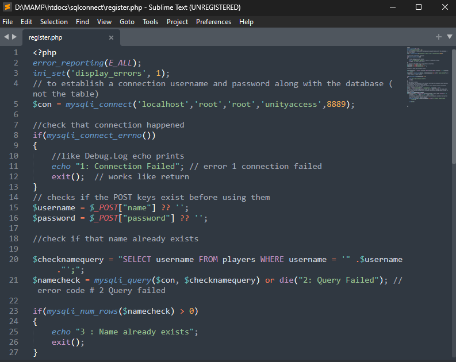Click "2: Query Failed" string
Image resolution: width=456 pixels, height=362 pixels.
339,280
